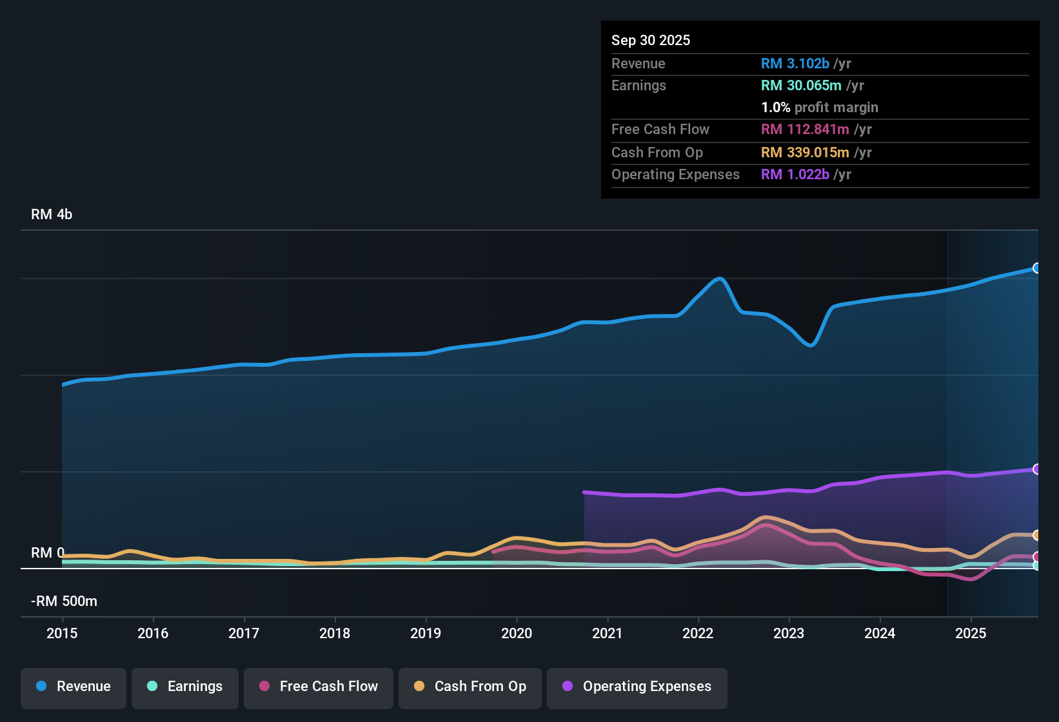Click the RM 3.102b revenue value

tap(795, 63)
